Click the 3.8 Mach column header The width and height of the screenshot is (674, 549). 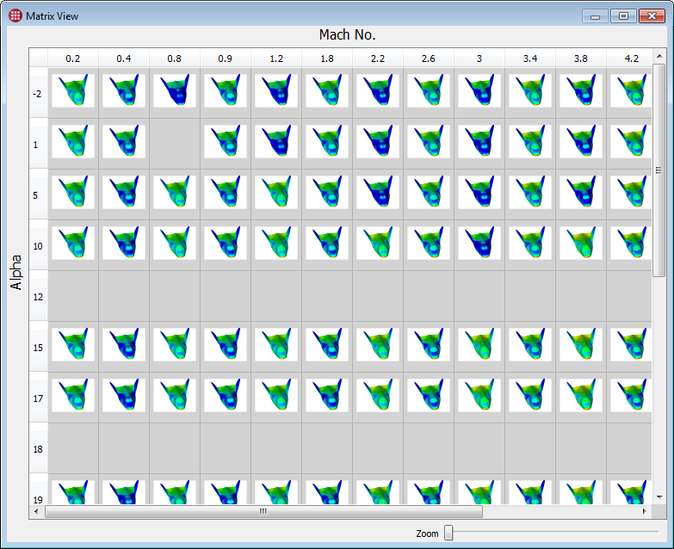[580, 58]
